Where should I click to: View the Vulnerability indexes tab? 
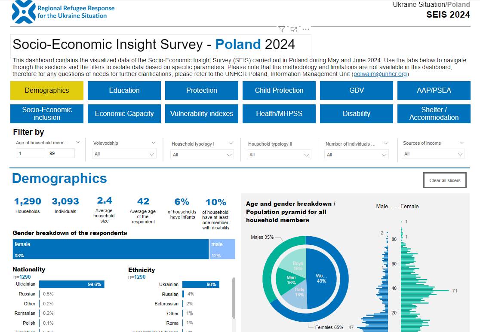click(x=202, y=114)
